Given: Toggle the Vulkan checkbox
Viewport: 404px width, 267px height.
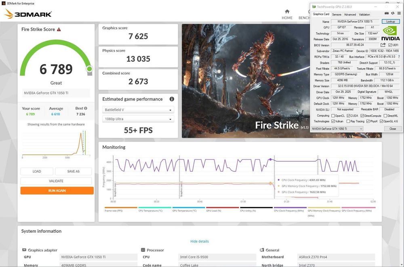Looking at the screenshot, I should [333, 121].
